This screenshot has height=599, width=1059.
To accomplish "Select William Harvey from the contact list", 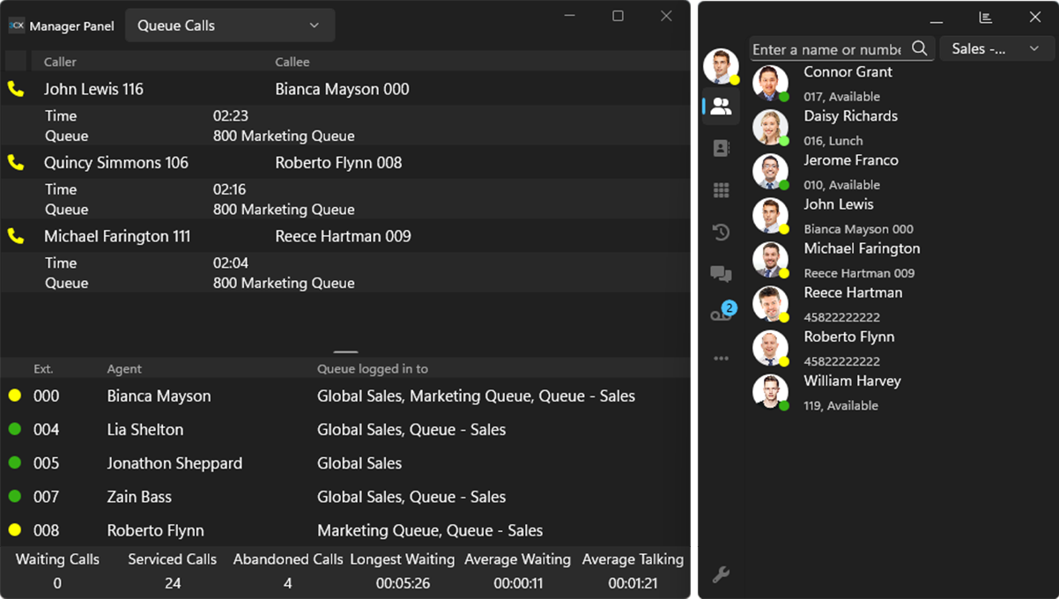I will pos(852,381).
